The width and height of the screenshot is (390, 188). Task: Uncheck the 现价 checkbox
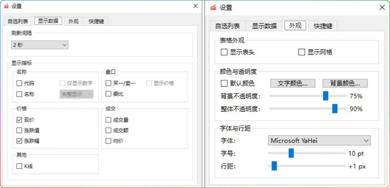pos(19,120)
